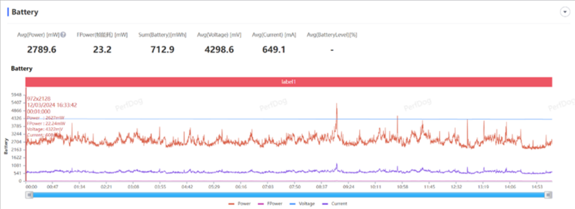Click the left handle of the time range slider
The image size is (575, 209).
pyautogui.click(x=30, y=195)
